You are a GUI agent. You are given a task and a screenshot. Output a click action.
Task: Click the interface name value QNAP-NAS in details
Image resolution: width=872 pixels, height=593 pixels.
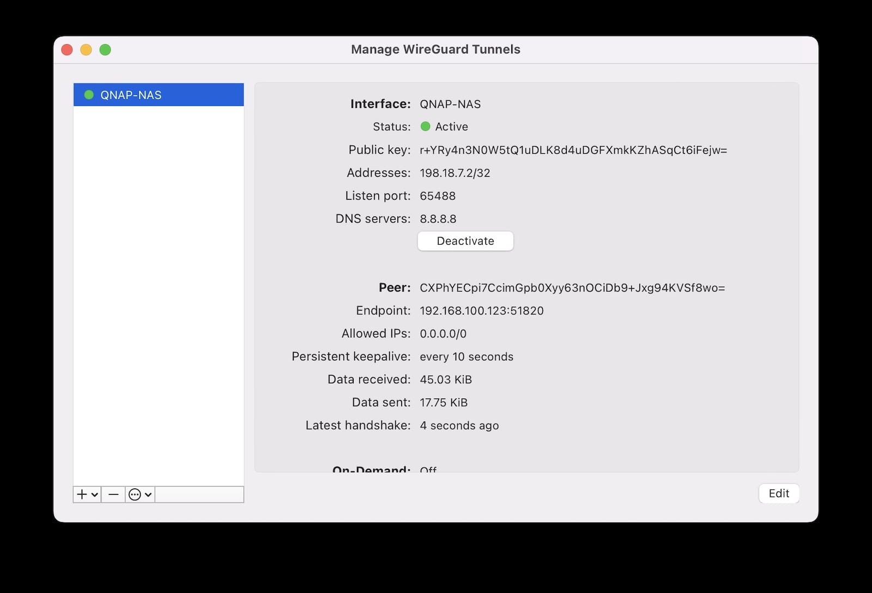pos(450,104)
